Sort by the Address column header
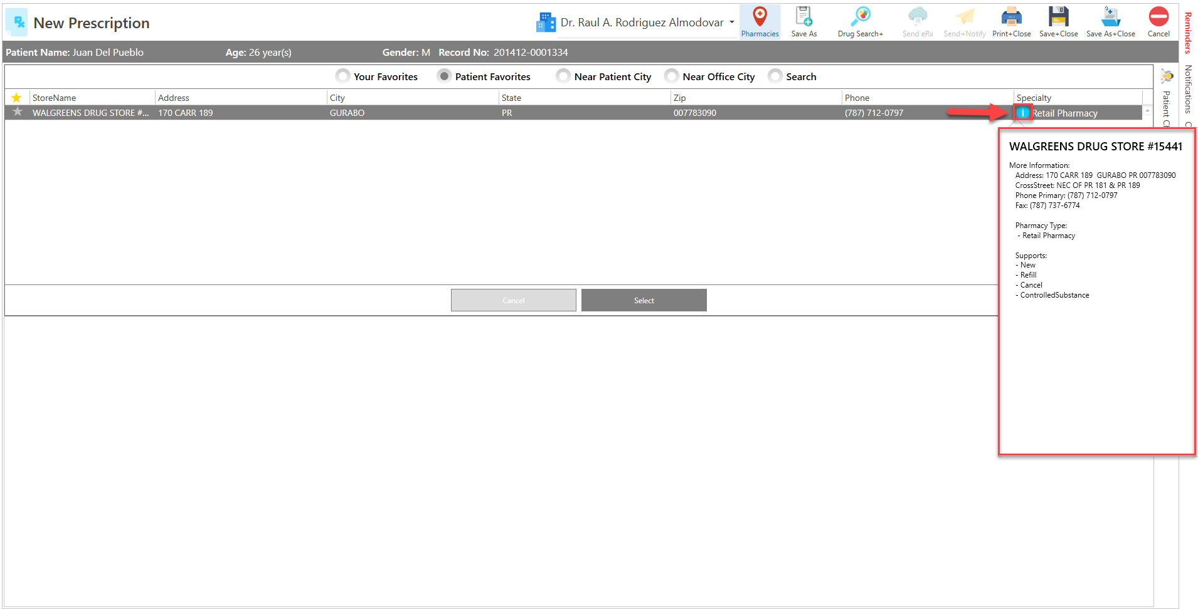 coord(241,98)
